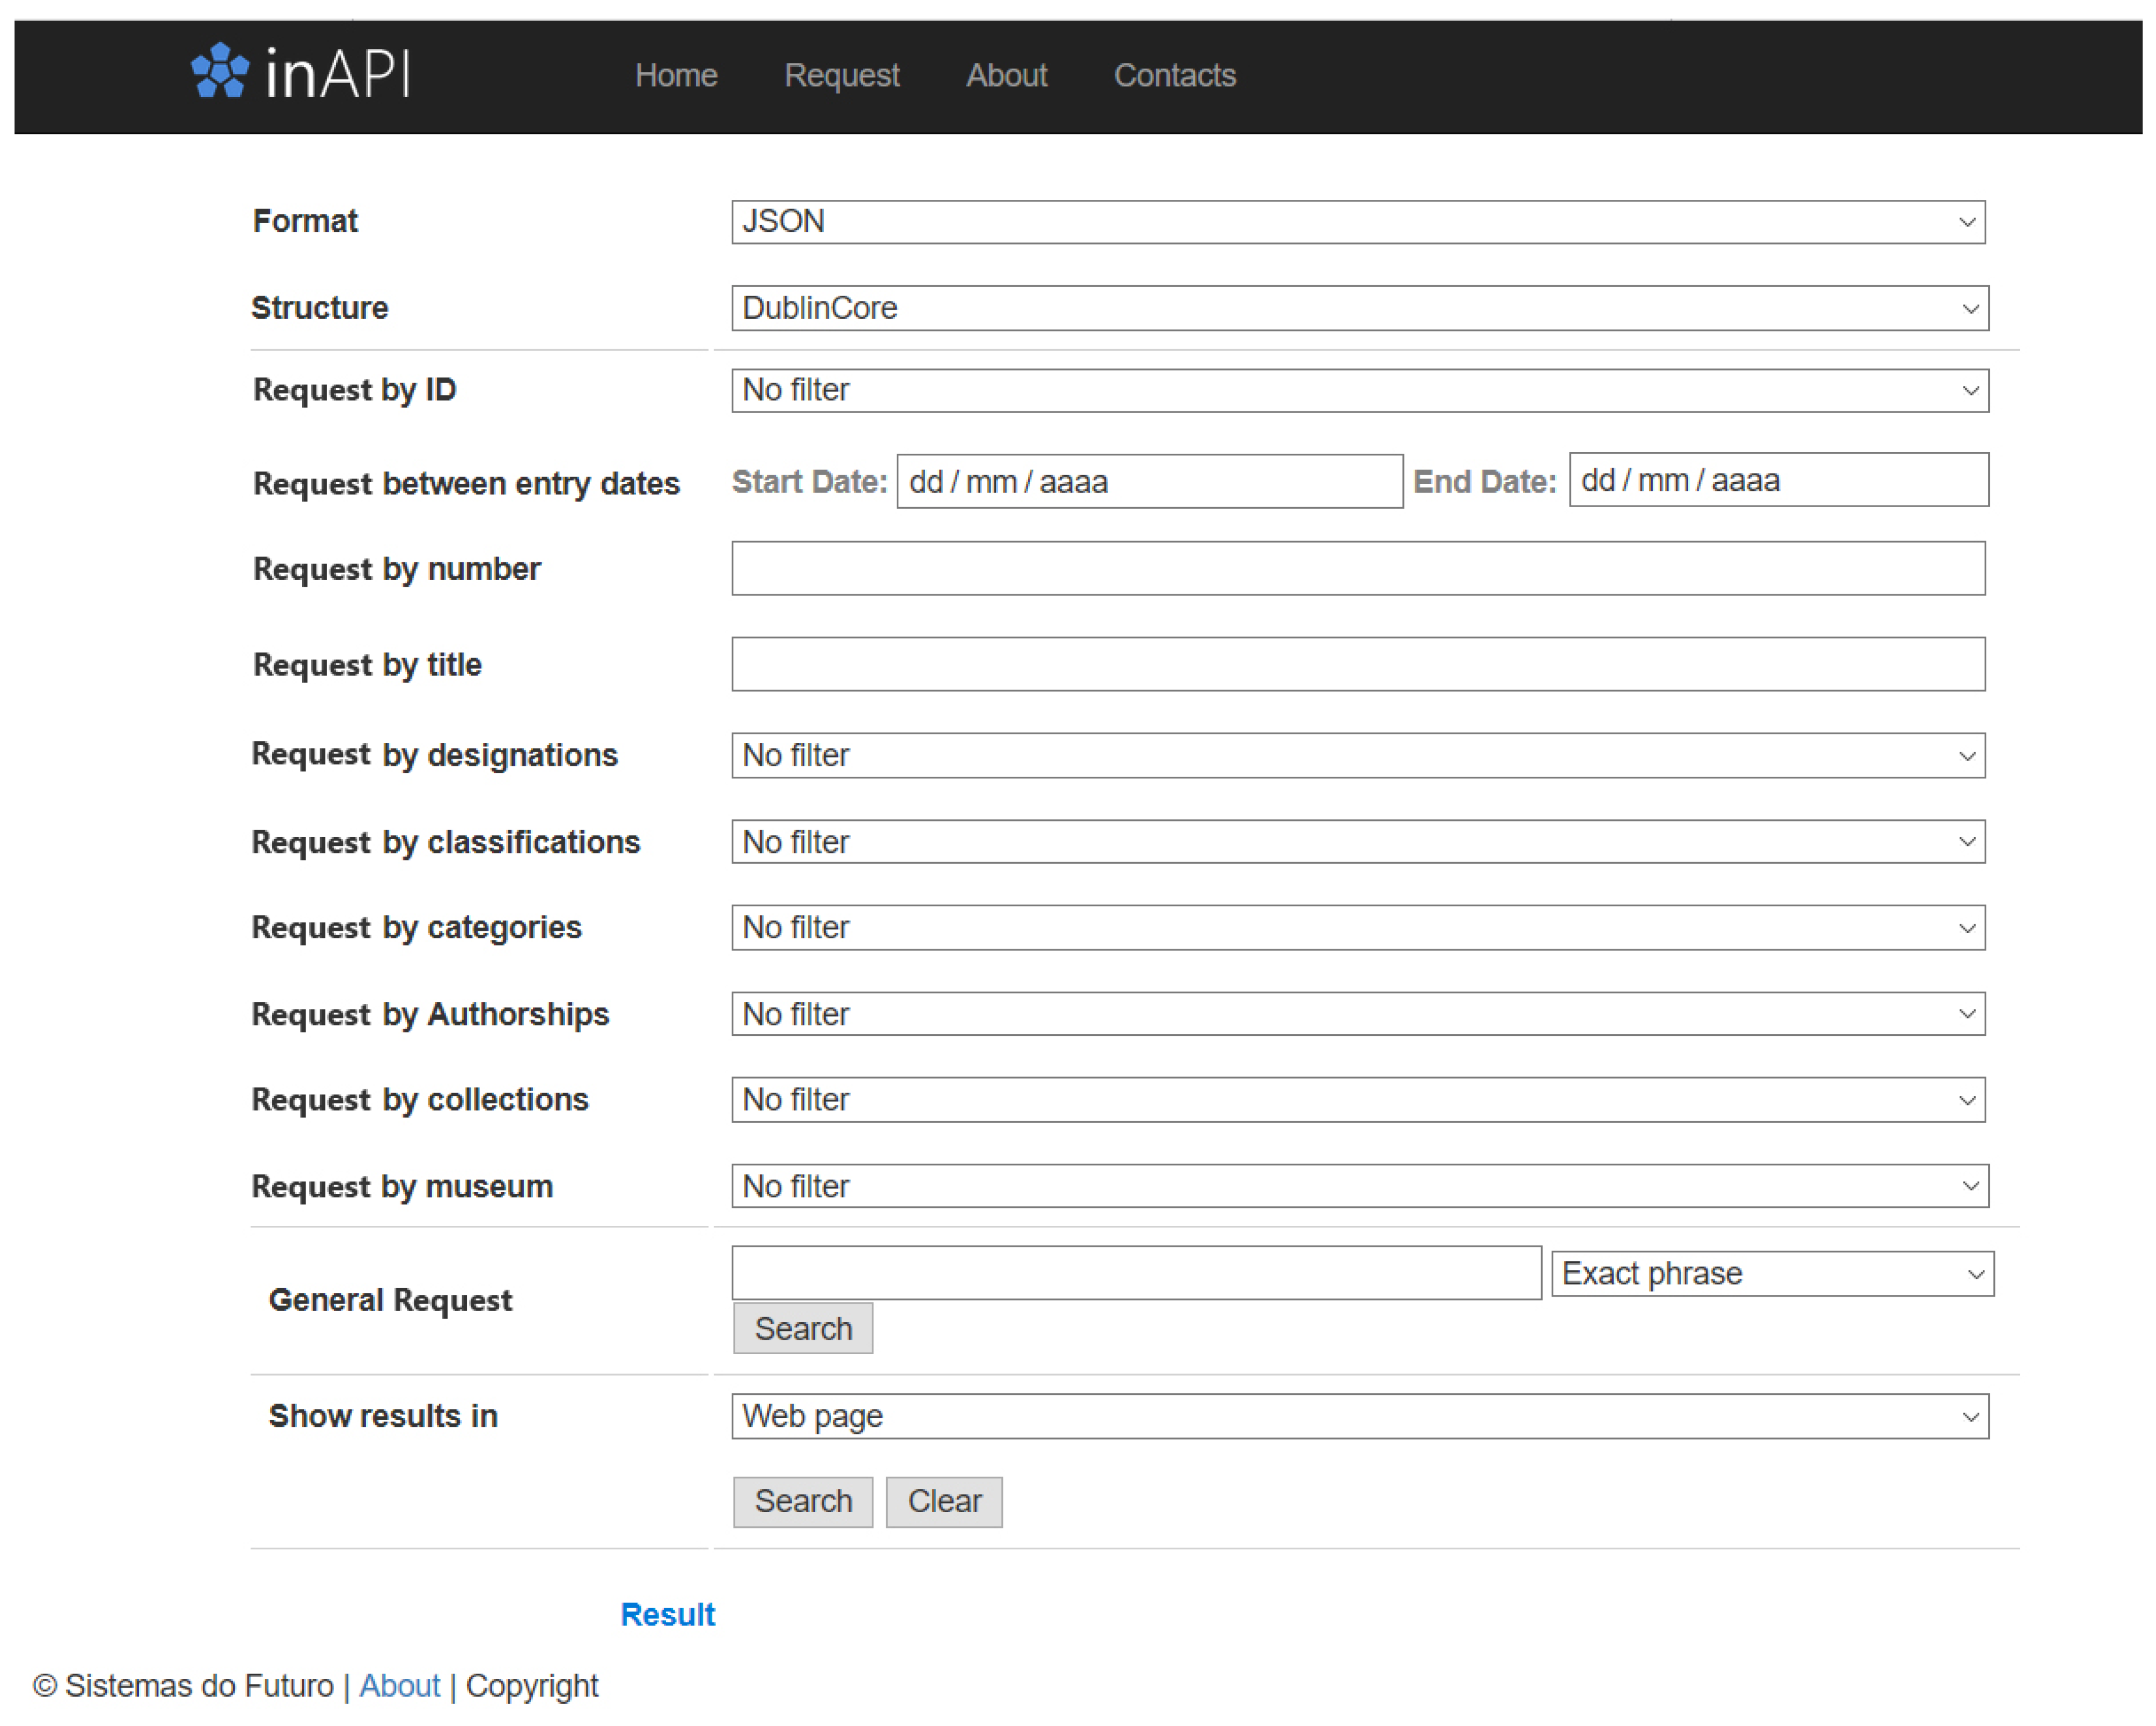The image size is (2156, 1726).
Task: Click the inAPI logo icon
Action: point(219,71)
